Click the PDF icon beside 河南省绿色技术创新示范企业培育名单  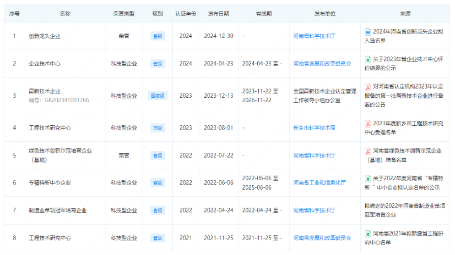367,151
